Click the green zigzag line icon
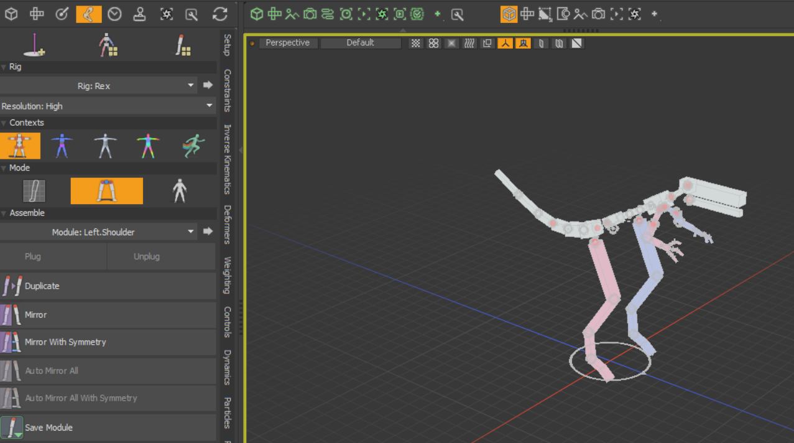The height and width of the screenshot is (443, 794). click(x=292, y=14)
